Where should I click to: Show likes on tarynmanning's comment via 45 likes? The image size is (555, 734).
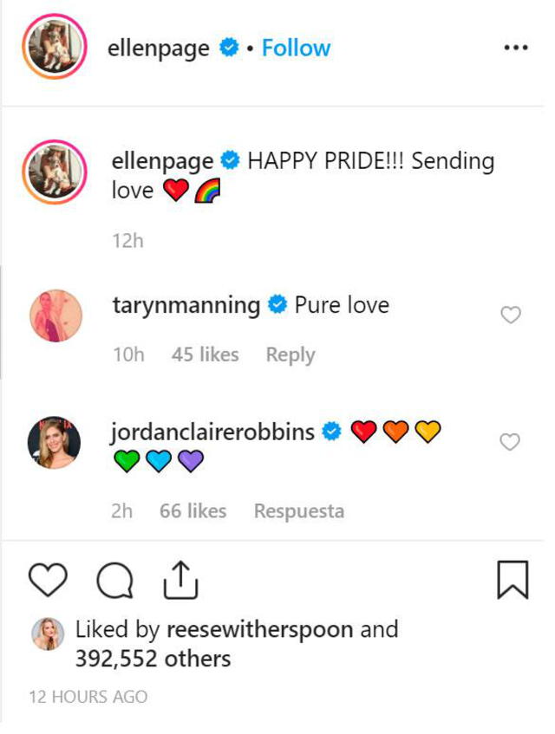pos(205,354)
